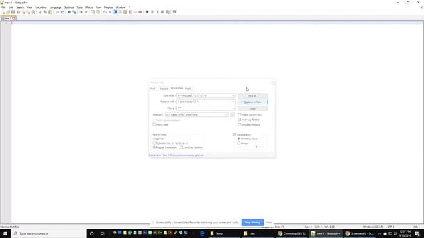Image resolution: width=424 pixels, height=238 pixels.
Task: Open Find with the binoculars toolbar icon
Action: (x=69, y=12)
